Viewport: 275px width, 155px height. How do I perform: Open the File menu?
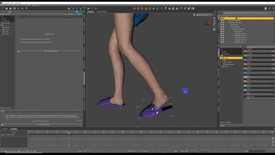pyautogui.click(x=1, y=6)
